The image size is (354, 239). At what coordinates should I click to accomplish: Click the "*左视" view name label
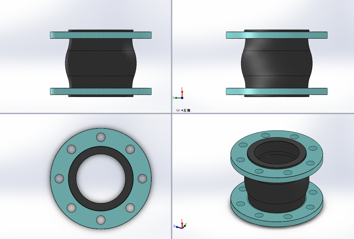pos(186,110)
